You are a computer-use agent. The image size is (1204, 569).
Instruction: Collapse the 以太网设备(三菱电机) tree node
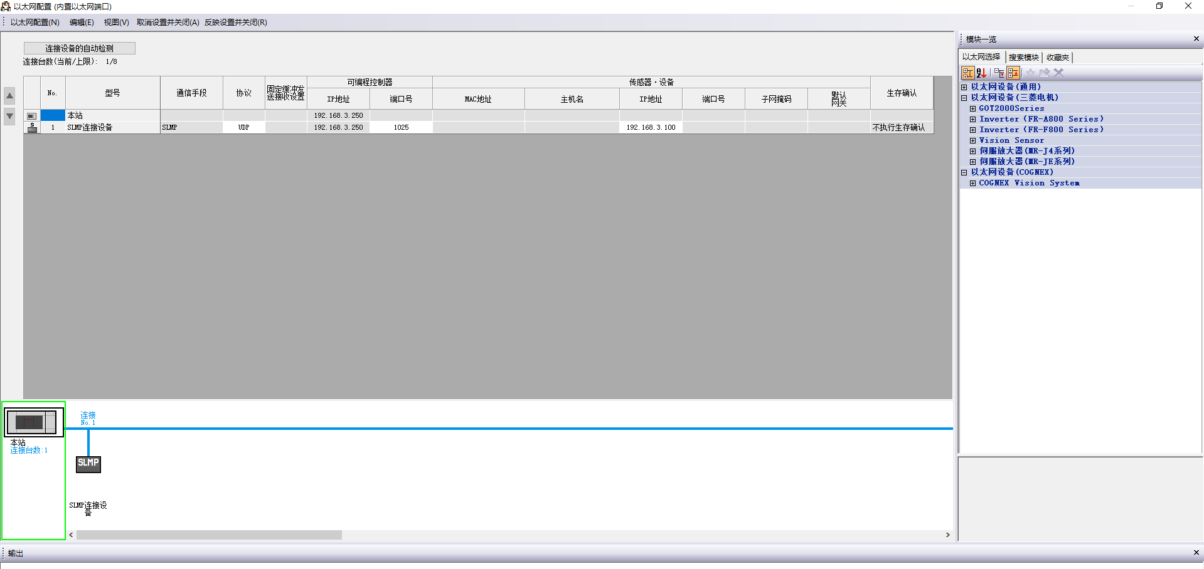(x=964, y=98)
